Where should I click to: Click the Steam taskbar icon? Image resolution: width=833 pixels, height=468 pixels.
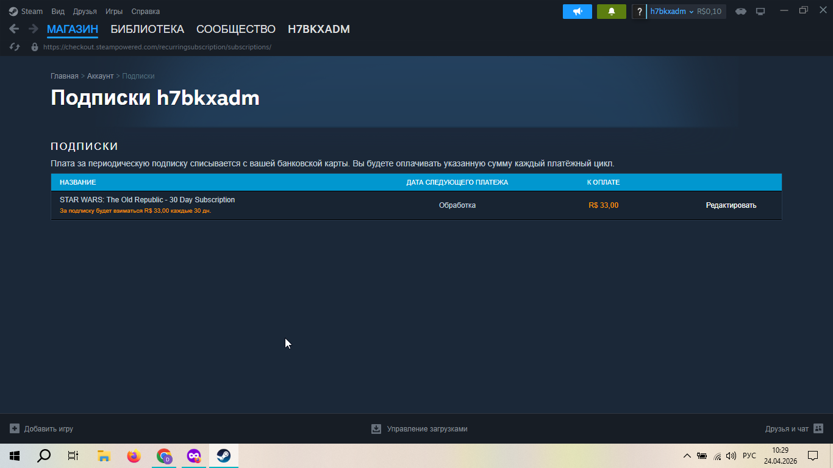click(x=224, y=456)
